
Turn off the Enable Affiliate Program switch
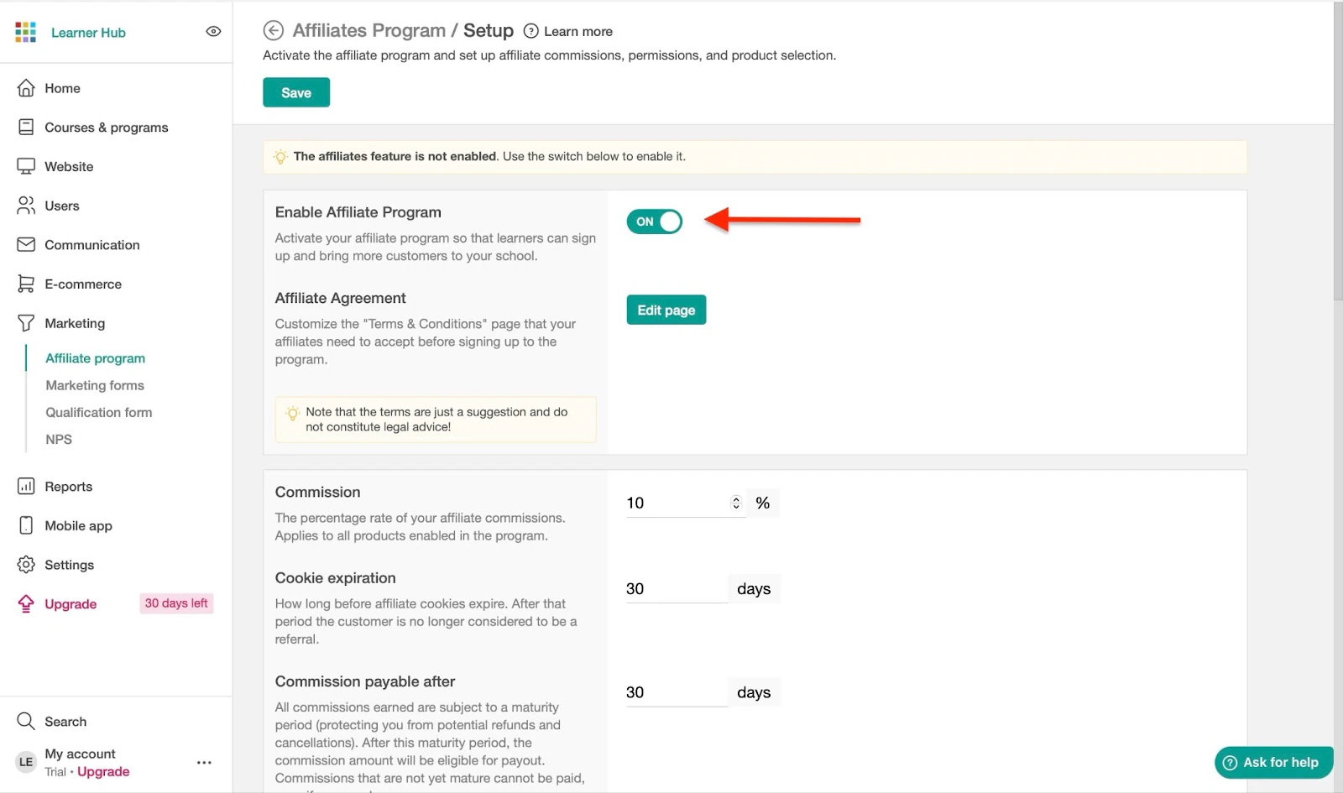655,222
